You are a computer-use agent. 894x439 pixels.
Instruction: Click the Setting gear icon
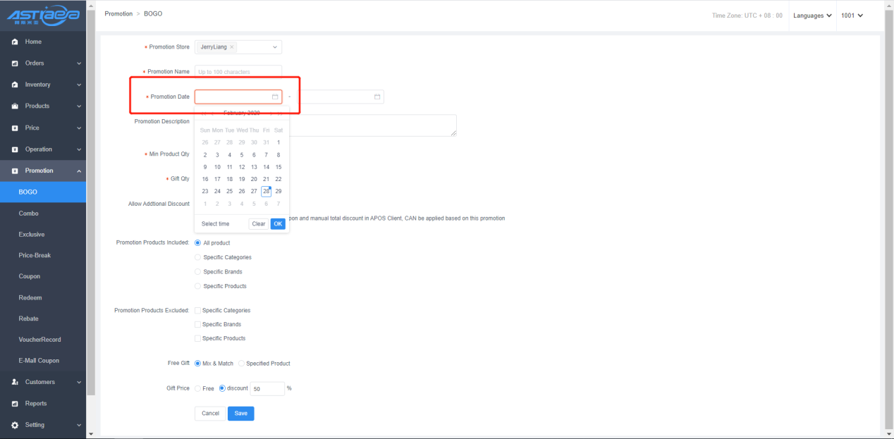[15, 425]
